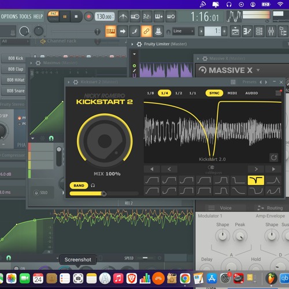289x289 pixels.
Task: Open Chrome in the Dock
Action: pos(185,279)
